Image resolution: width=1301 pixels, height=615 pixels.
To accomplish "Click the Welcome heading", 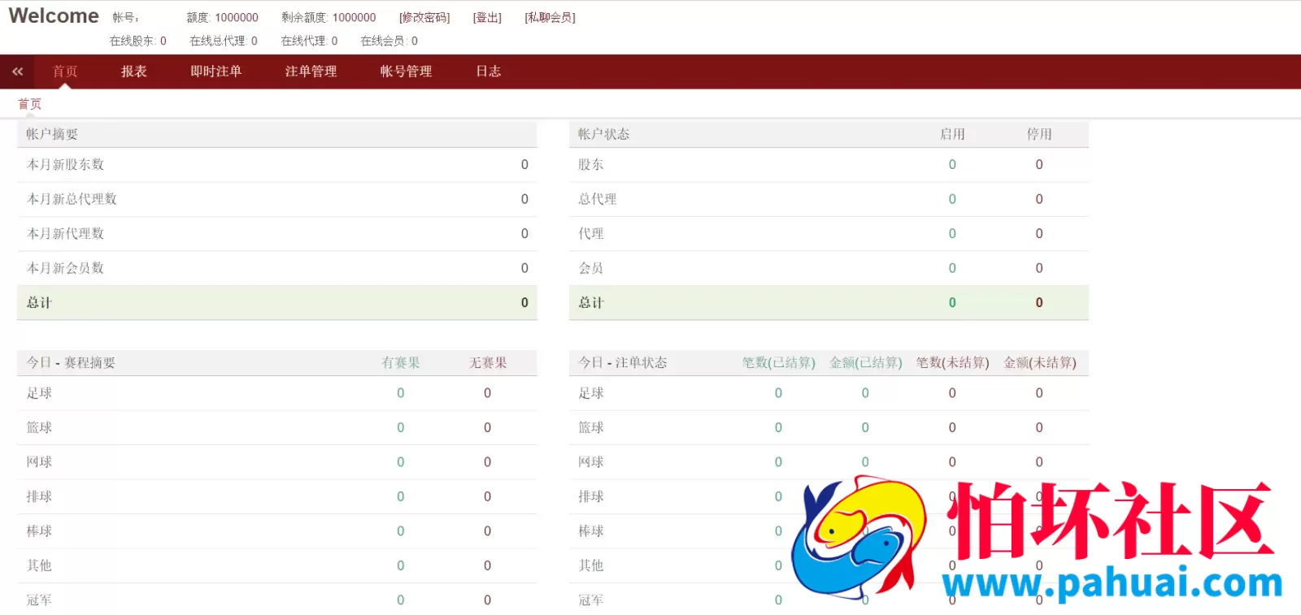I will click(x=54, y=15).
